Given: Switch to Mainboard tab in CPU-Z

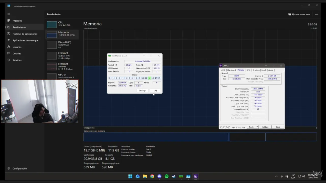Looking at the screenshot, I should coord(231,70).
